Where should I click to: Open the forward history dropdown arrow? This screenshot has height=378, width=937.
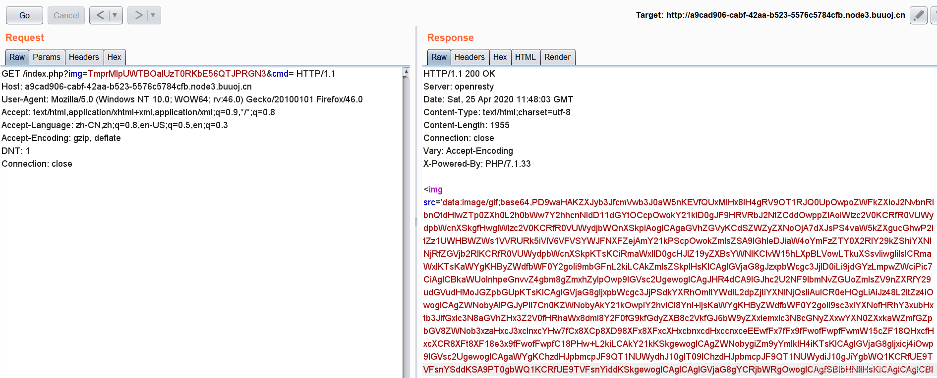click(153, 15)
